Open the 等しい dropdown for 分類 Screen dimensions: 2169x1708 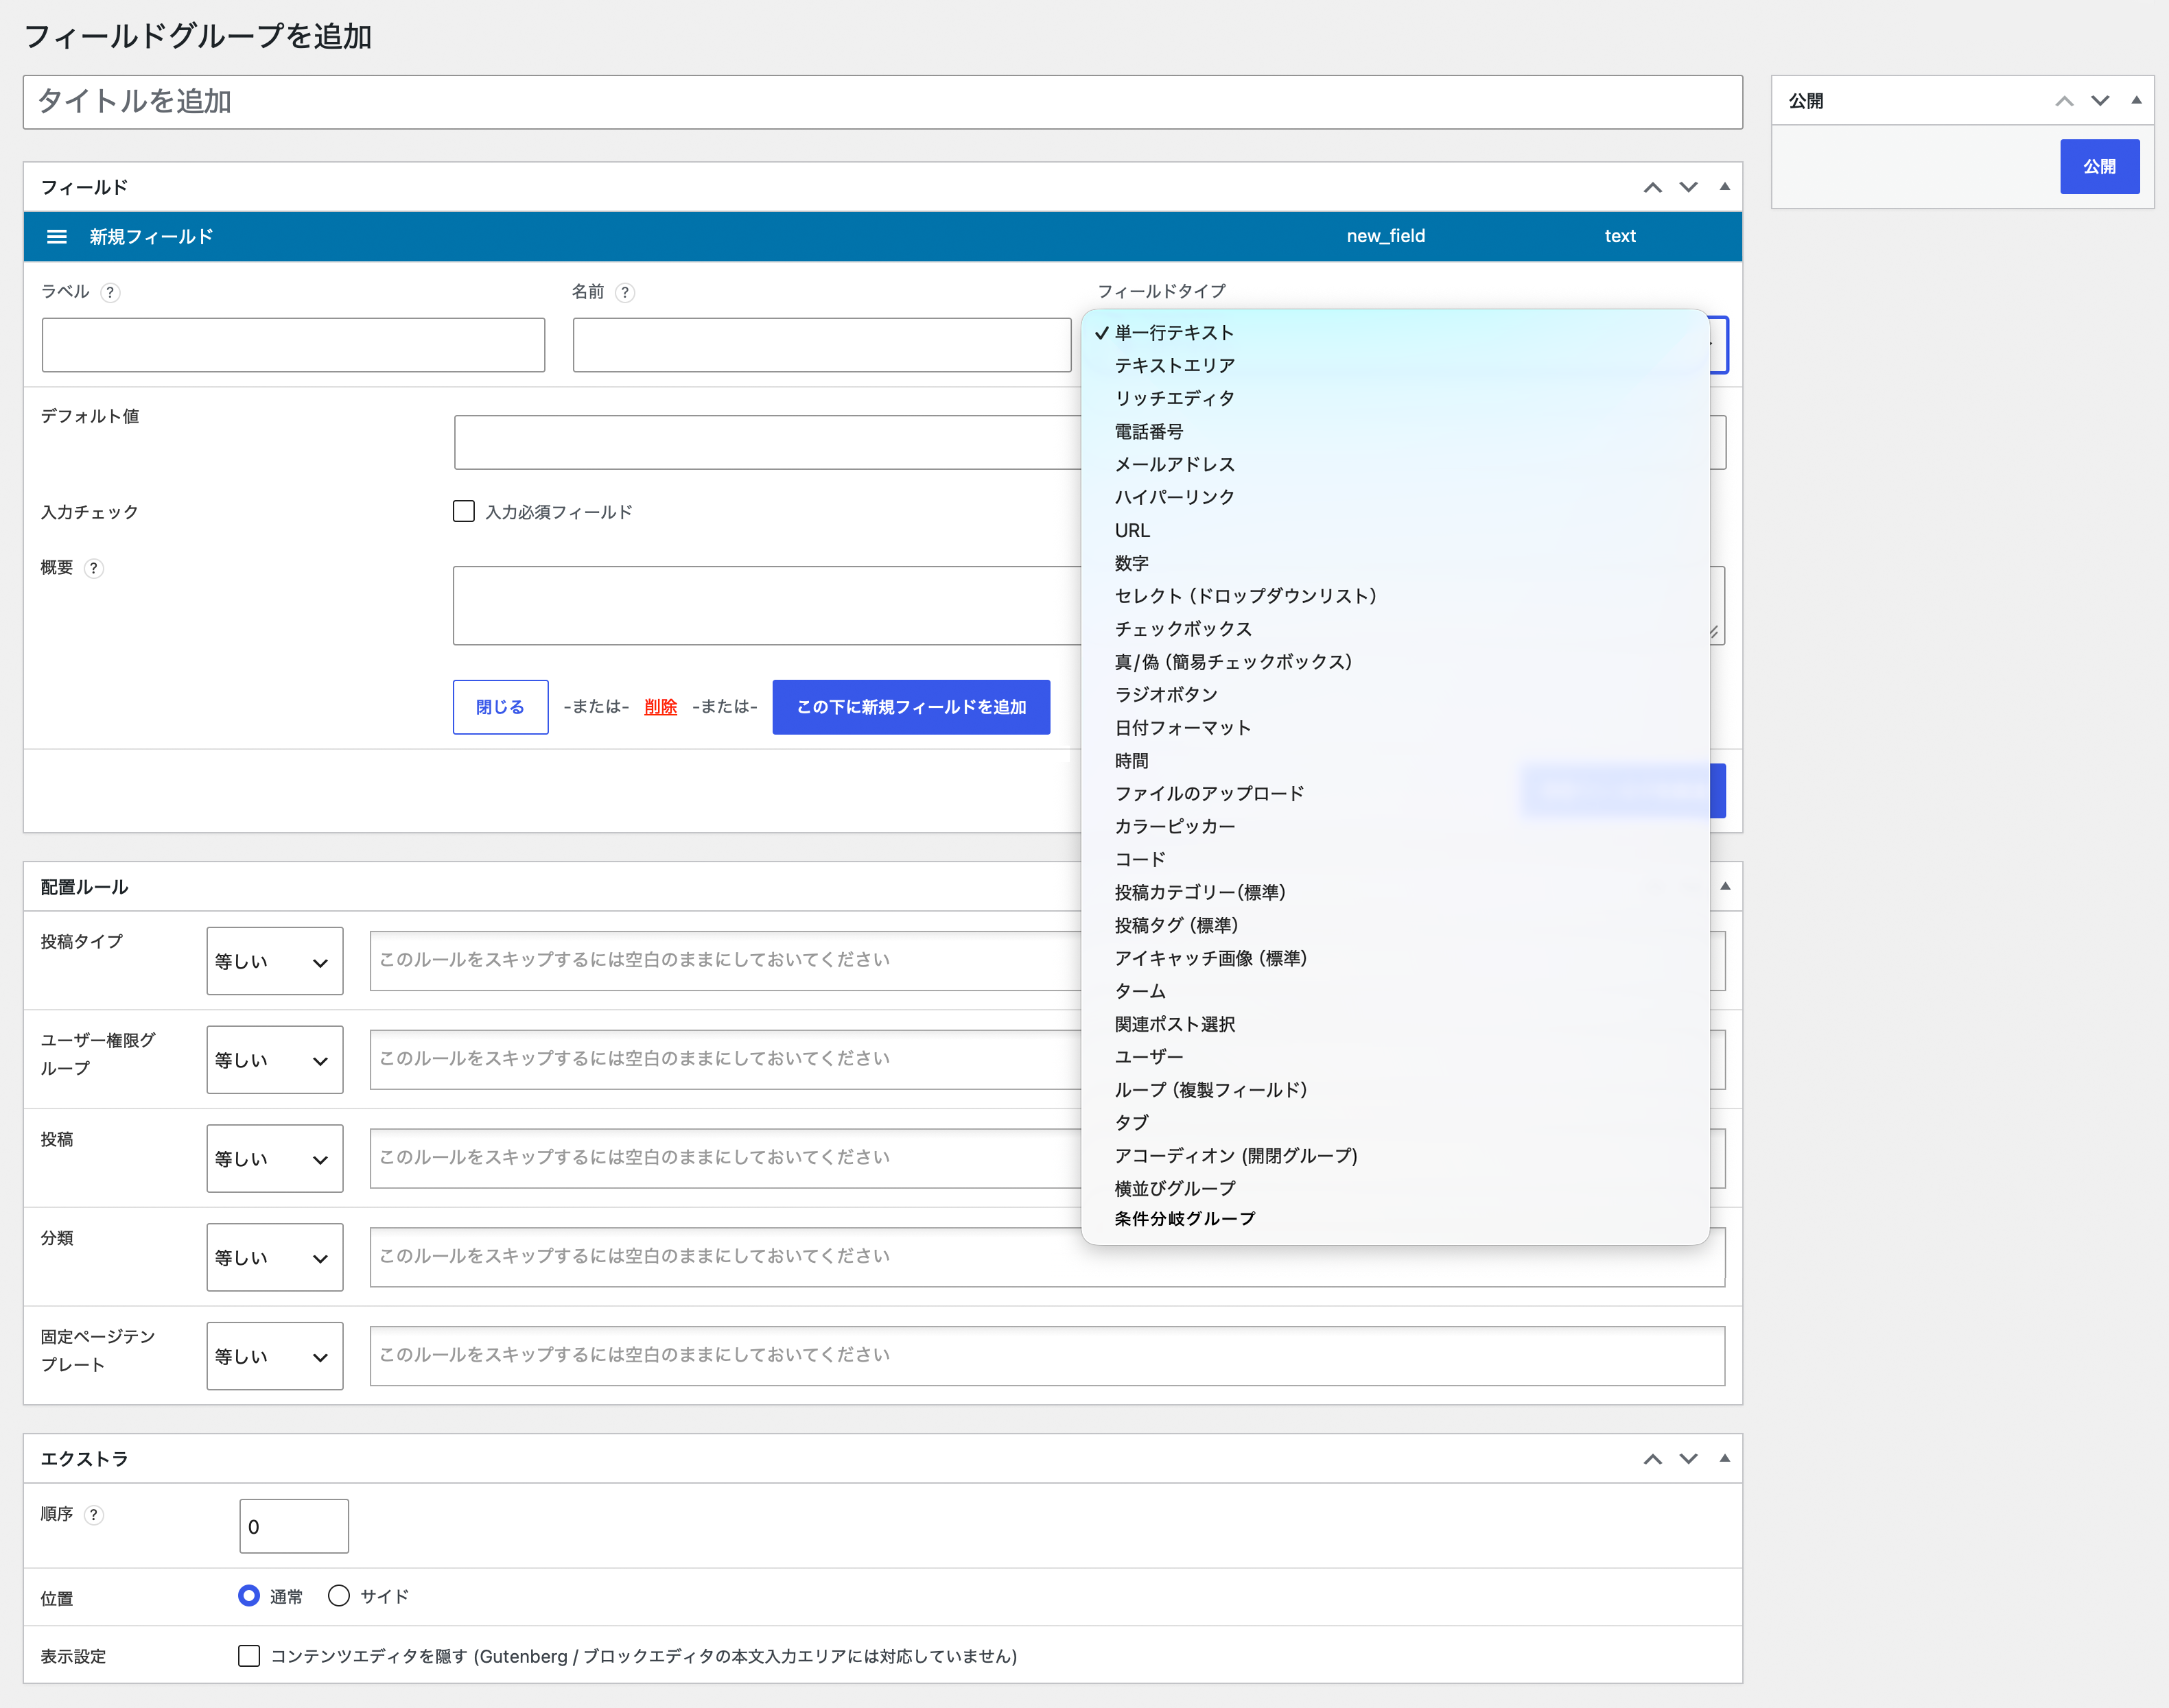[x=275, y=1257]
